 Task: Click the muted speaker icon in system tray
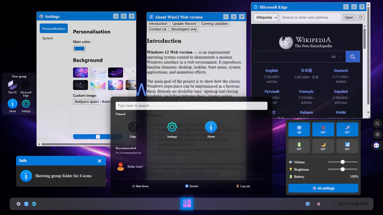pos(319,204)
